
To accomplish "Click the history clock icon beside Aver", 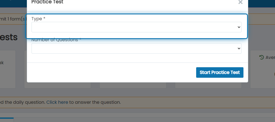I will pyautogui.click(x=261, y=57).
